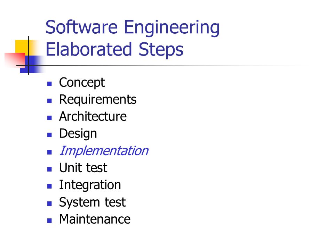
Task: Select the "Design" bullet text
Action: click(x=78, y=134)
